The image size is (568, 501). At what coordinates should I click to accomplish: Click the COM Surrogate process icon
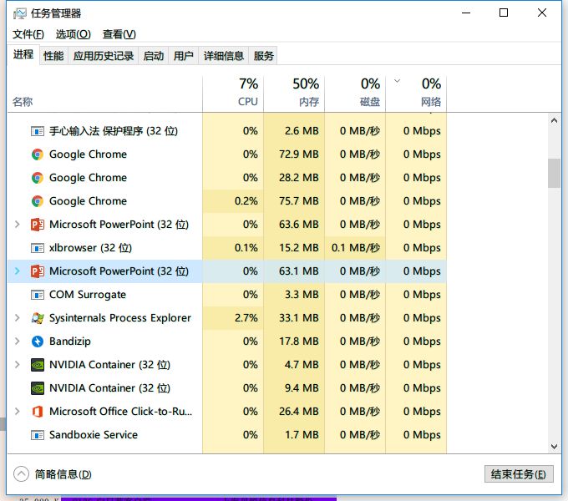[x=38, y=295]
